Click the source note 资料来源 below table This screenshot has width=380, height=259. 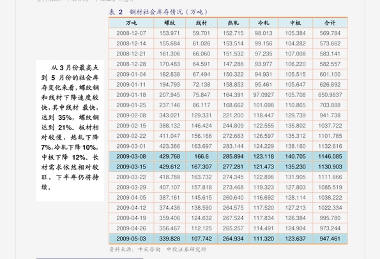[158, 249]
